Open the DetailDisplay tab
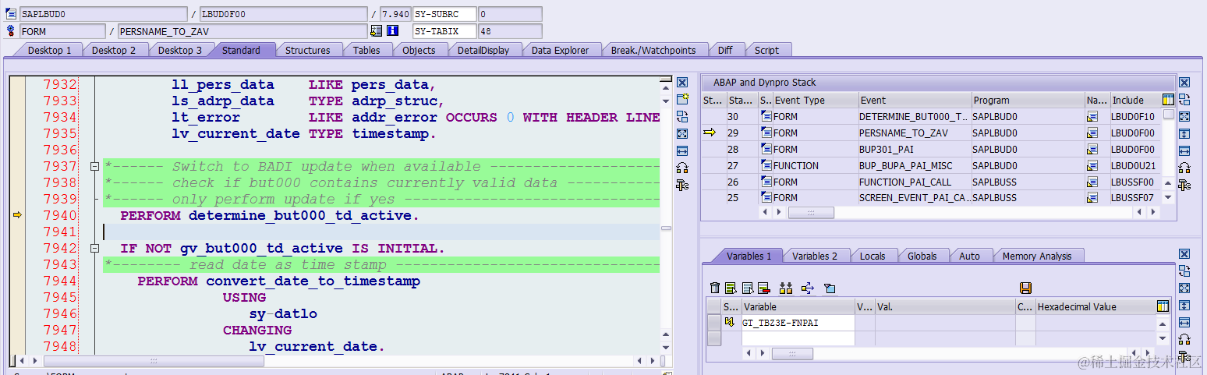 [483, 50]
